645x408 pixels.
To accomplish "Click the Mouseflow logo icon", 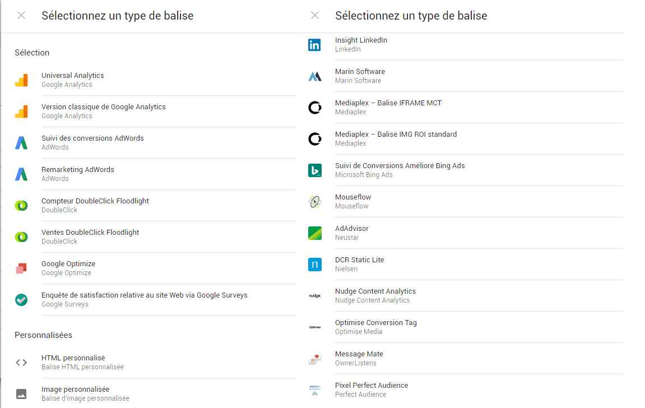I will (315, 202).
